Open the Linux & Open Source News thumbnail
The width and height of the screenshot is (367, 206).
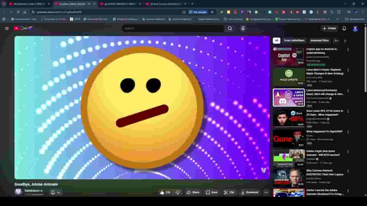[289, 97]
